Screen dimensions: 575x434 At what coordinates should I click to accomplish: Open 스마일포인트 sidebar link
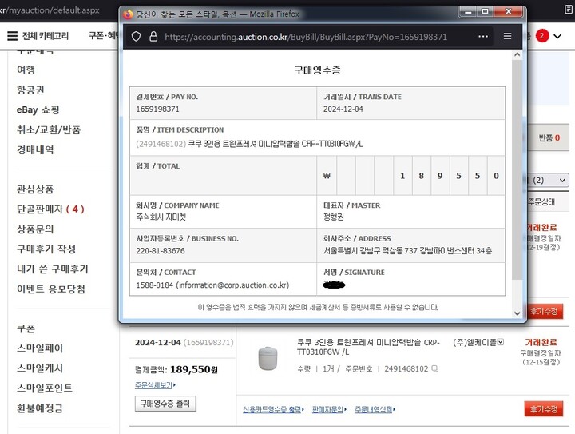point(45,388)
